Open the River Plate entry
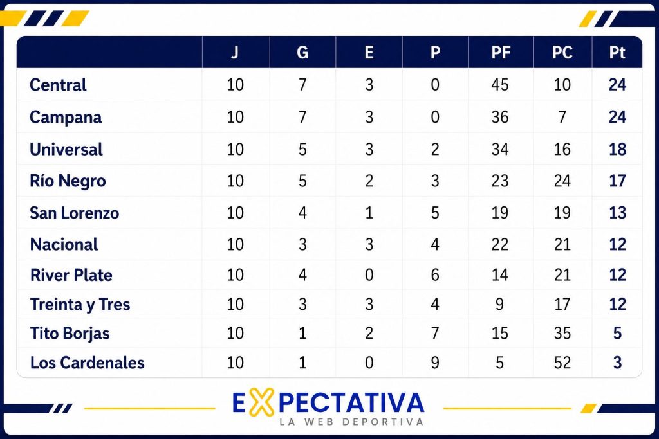Image resolution: width=659 pixels, height=439 pixels. (x=71, y=275)
